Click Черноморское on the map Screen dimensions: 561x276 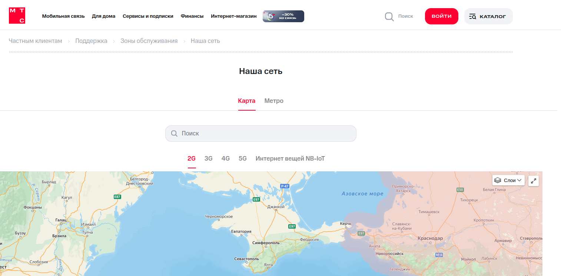click(x=219, y=216)
